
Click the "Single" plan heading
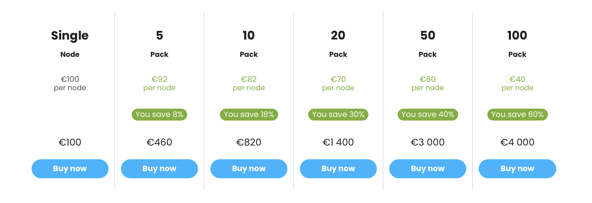click(x=70, y=36)
